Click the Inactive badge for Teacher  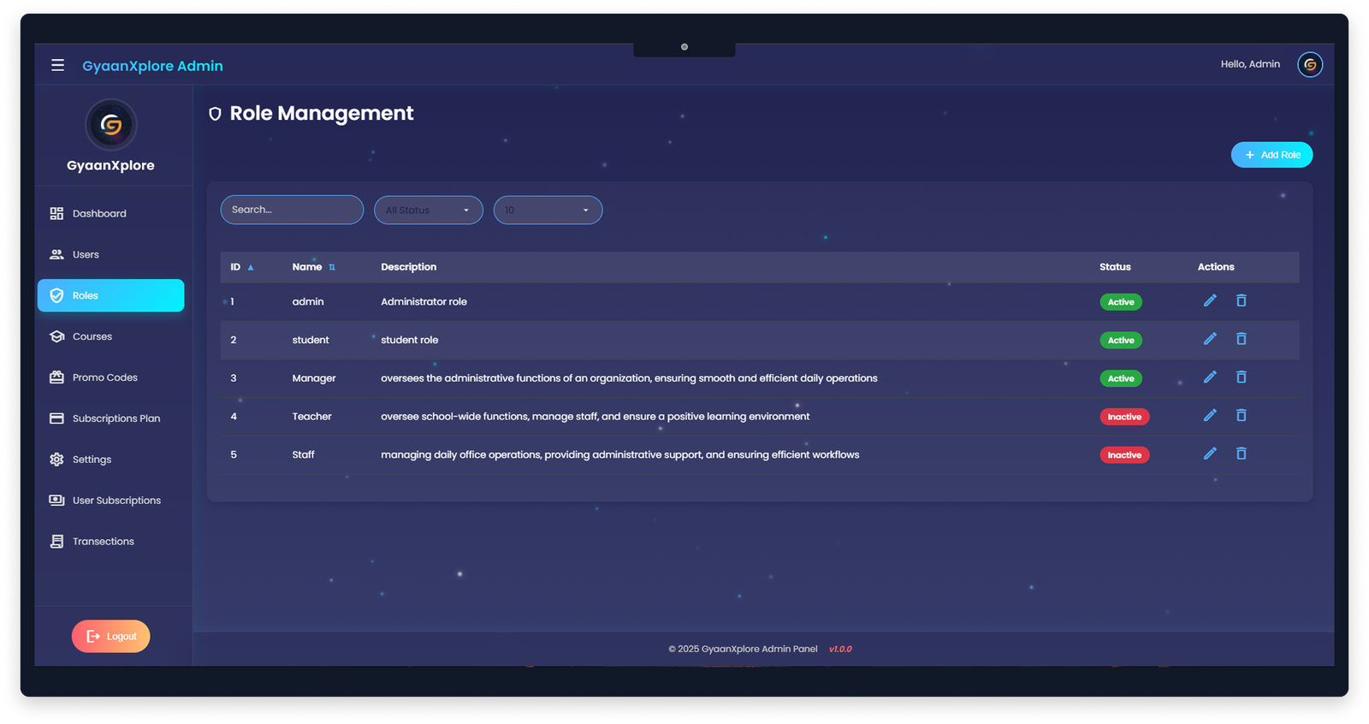click(x=1123, y=417)
